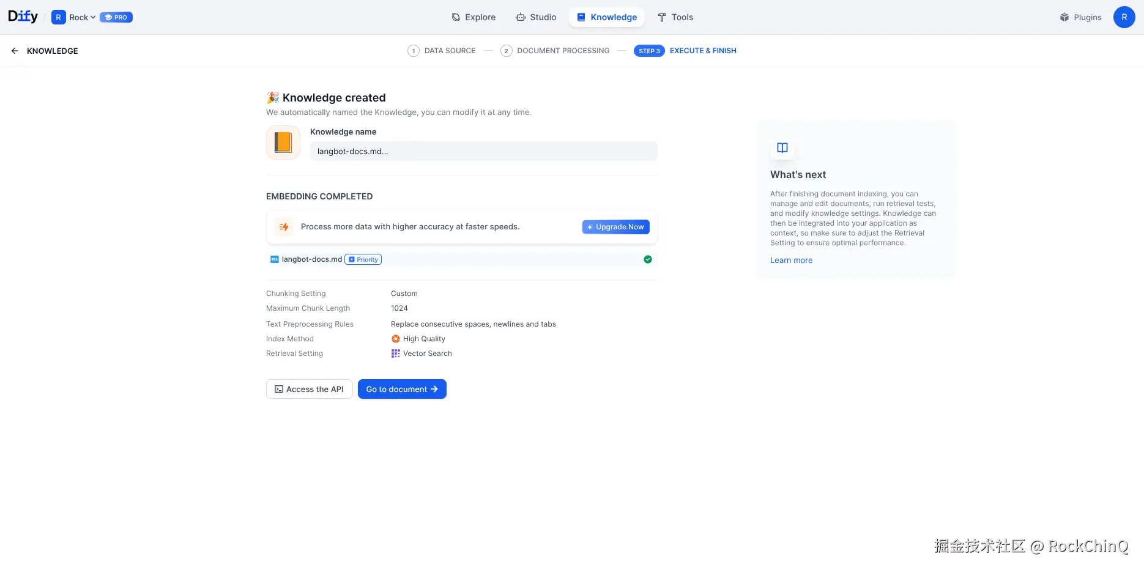Click the back arrow beside KNOWLEDGE
The image size is (1144, 570).
pos(15,51)
